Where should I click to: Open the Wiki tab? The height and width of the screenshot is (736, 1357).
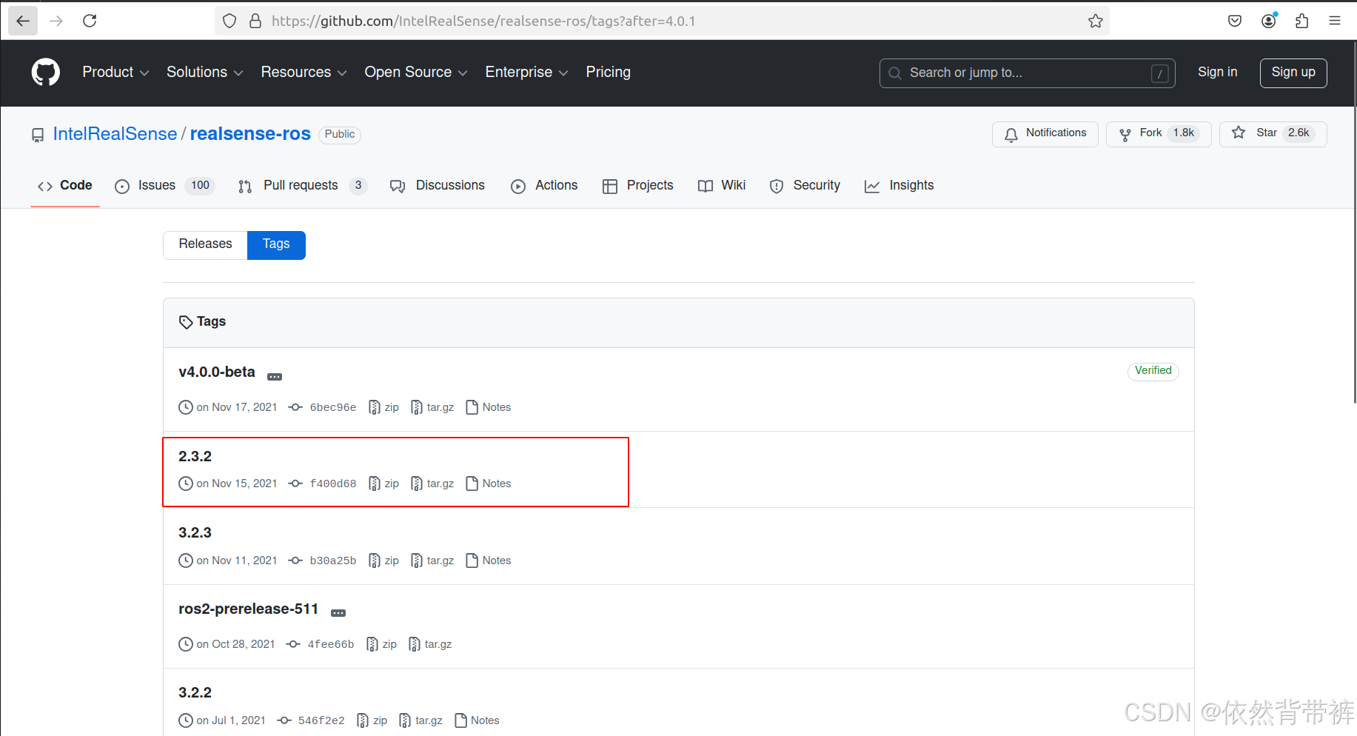(722, 186)
